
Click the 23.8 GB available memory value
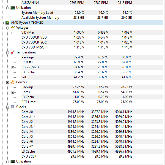pyautogui.click(x=79, y=18)
